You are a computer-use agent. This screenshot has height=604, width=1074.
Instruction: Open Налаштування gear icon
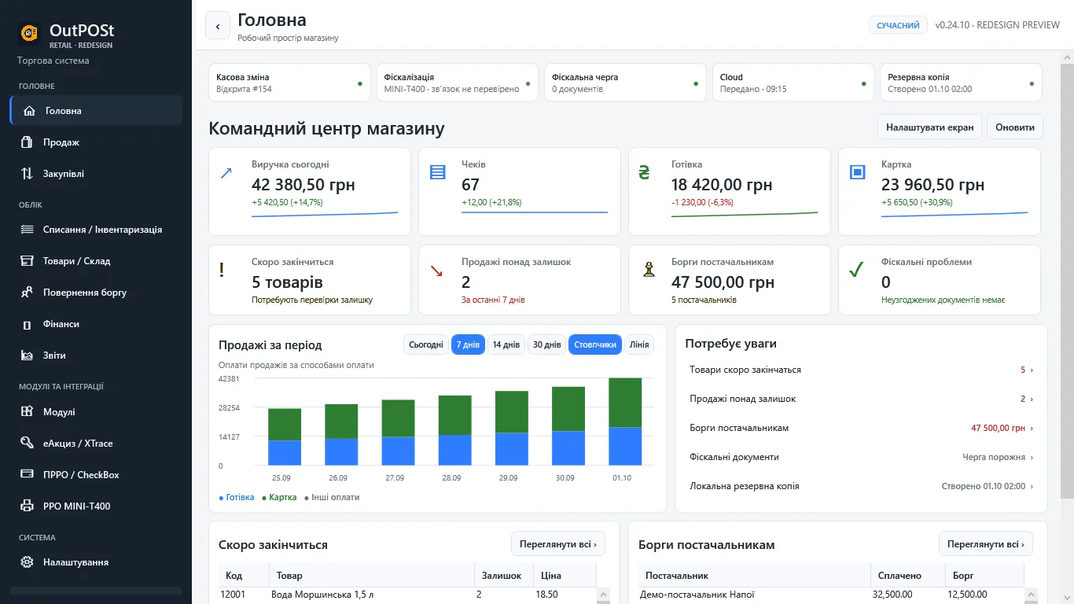tap(28, 562)
